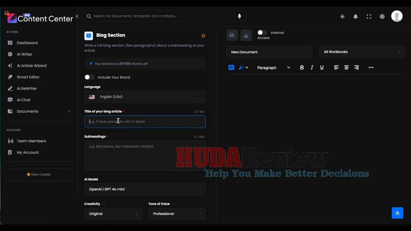Open the magic wand tools menu
Viewport: 411px width, 231px height.
[243, 67]
